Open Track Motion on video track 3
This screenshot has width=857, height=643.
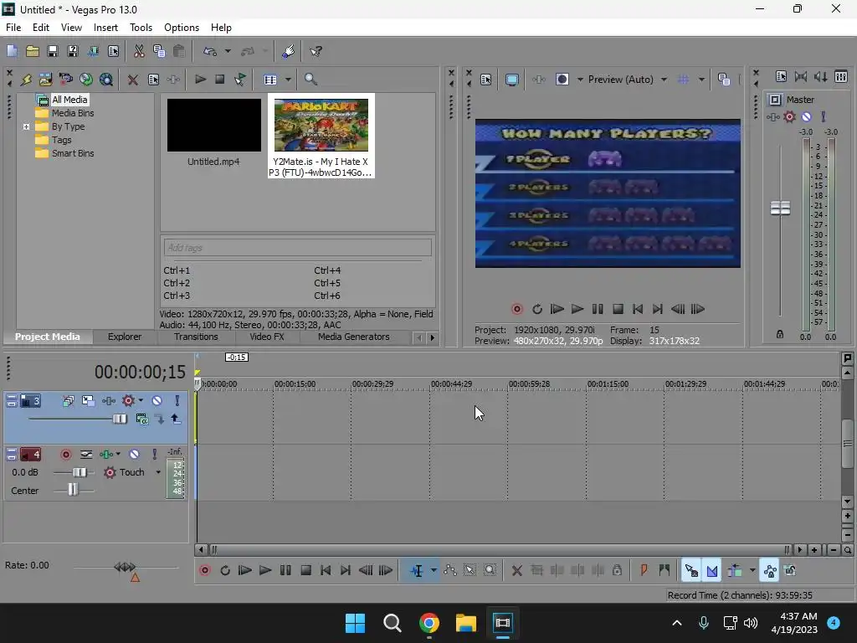pos(88,401)
